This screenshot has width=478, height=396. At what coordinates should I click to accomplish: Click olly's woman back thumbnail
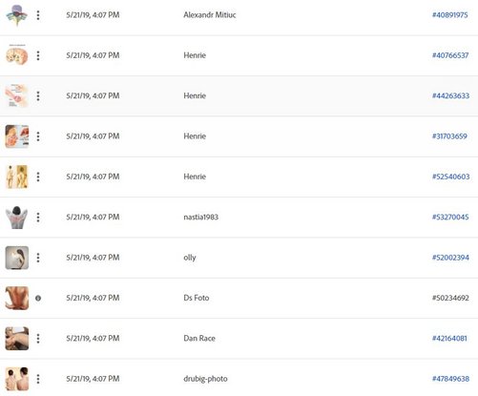(x=17, y=258)
